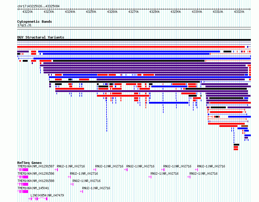
Task: Click the 43320k ruler label
Action: click(x=239, y=12)
